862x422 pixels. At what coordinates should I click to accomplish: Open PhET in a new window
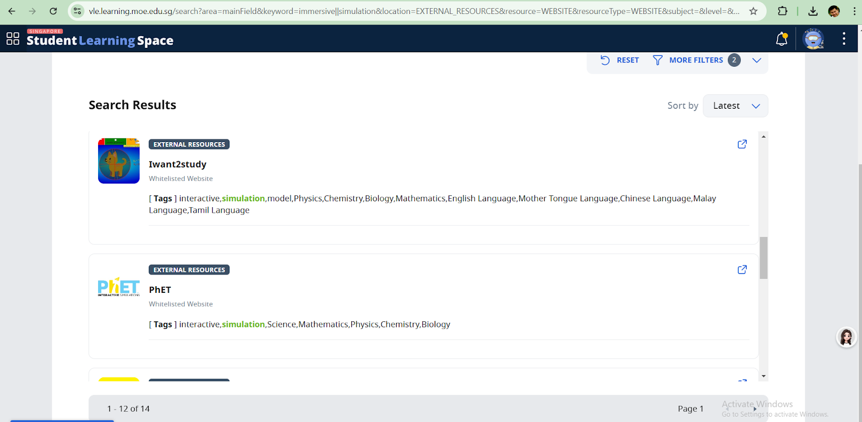(742, 270)
